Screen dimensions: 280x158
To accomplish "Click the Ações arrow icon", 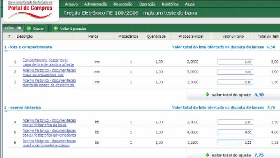I will (19, 28).
